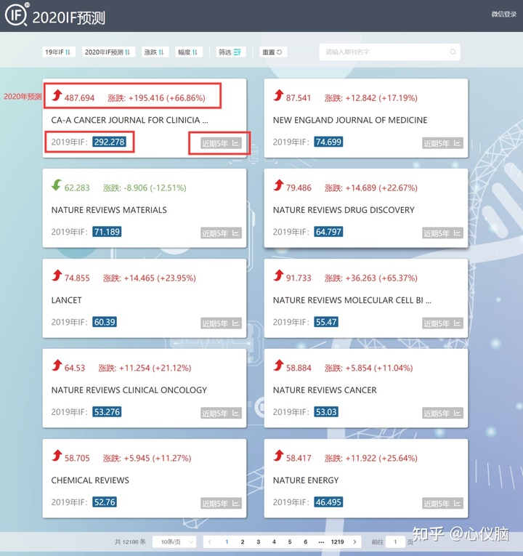
Task: Select page 1 in pagination
Action: 227,541
